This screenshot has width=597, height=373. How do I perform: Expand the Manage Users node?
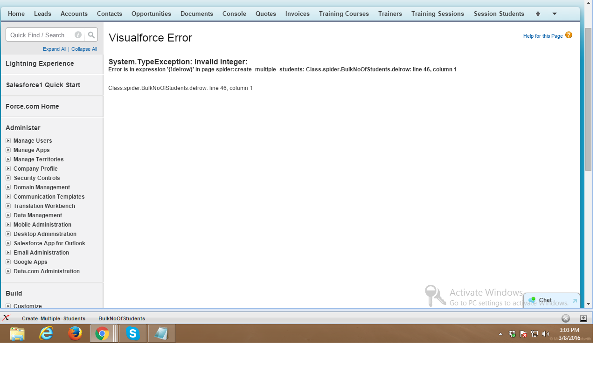click(8, 140)
